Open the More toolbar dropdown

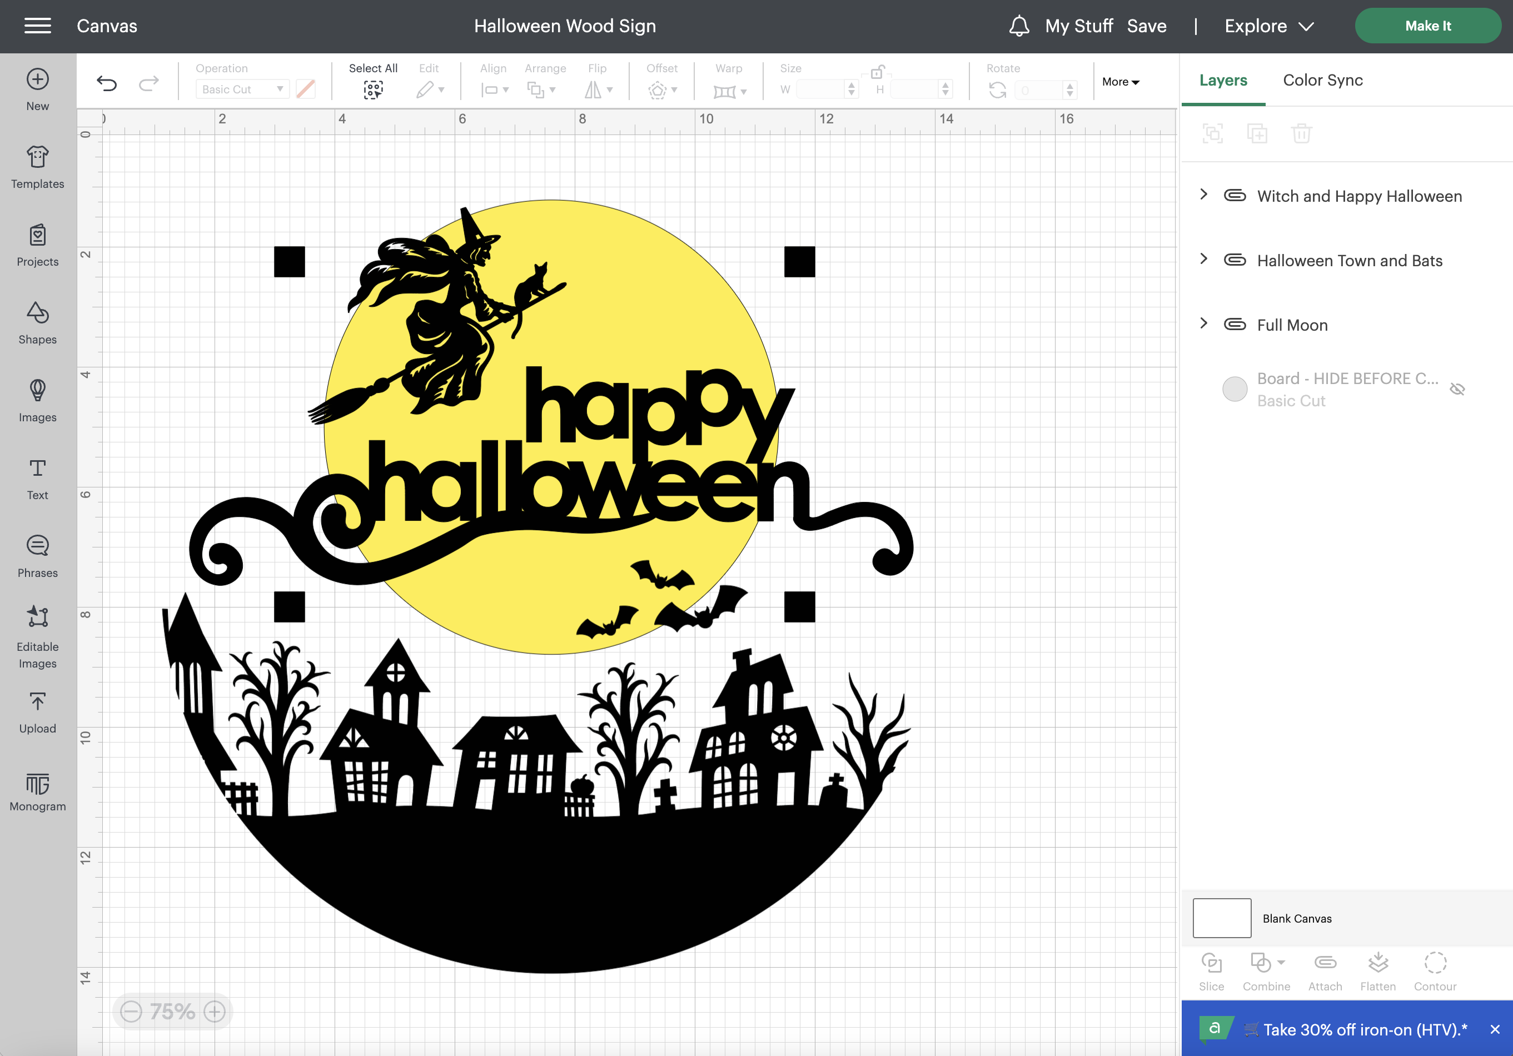click(x=1120, y=82)
